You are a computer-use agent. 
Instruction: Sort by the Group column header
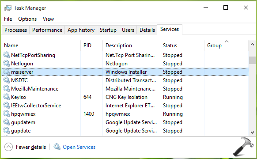(226, 45)
